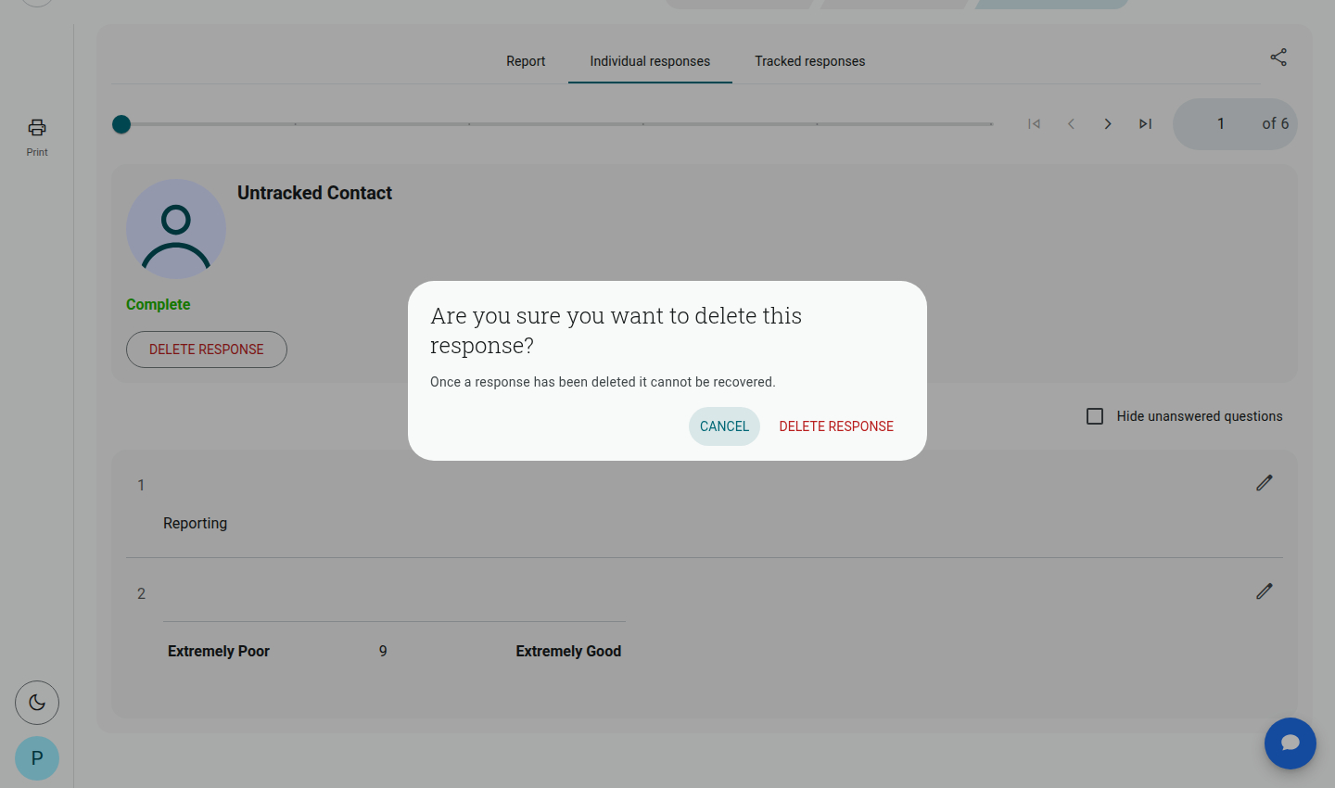
Task: Switch to the Report tab
Action: click(x=526, y=61)
